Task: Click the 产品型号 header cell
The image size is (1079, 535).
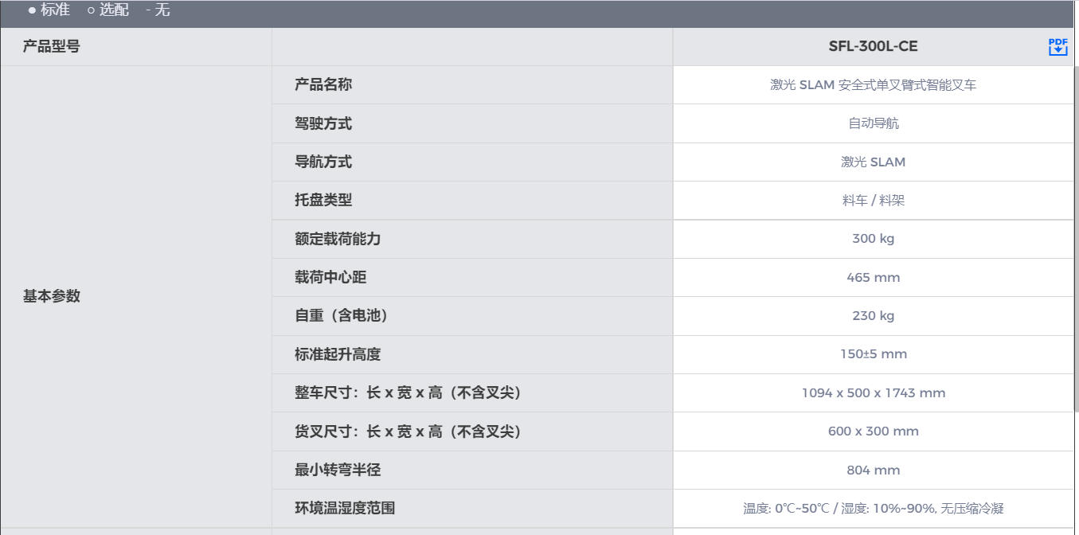Action: click(x=52, y=47)
